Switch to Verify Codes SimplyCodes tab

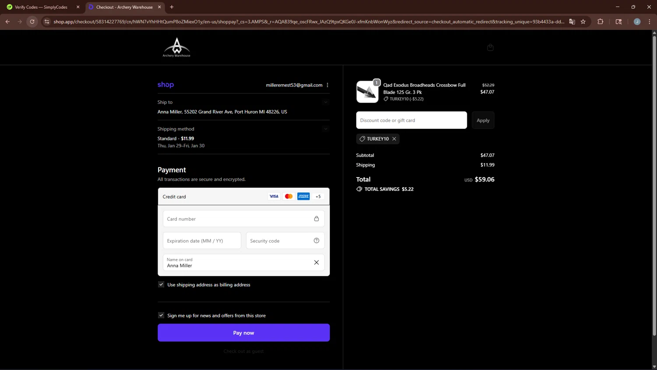(42, 7)
